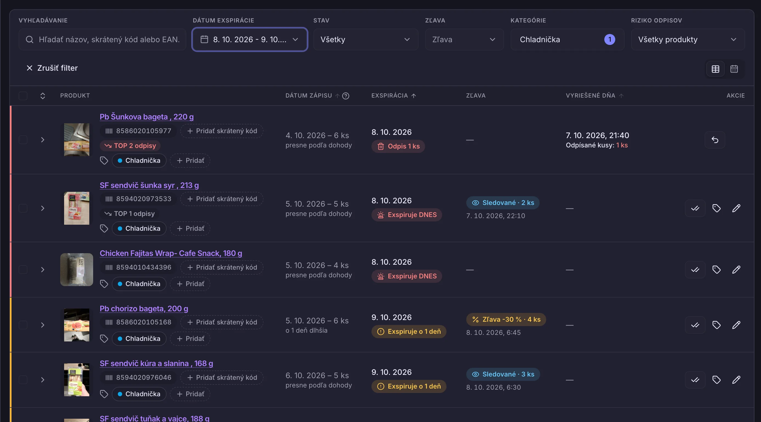
Task: Click discount tag icon for Chicken Fajitas Wrap
Action: click(x=716, y=270)
